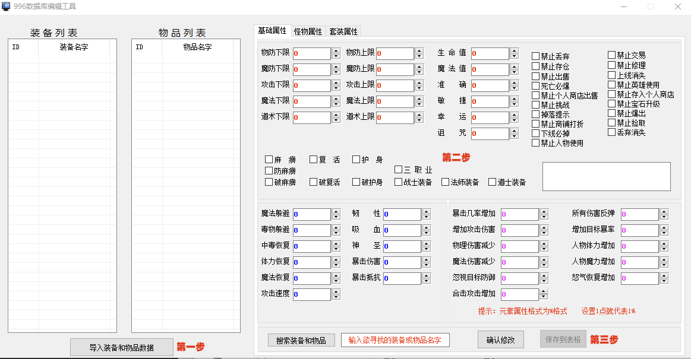Screen dimensions: 691x359
Task: Click the 导入装备和物品数据 button
Action: [x=122, y=348]
